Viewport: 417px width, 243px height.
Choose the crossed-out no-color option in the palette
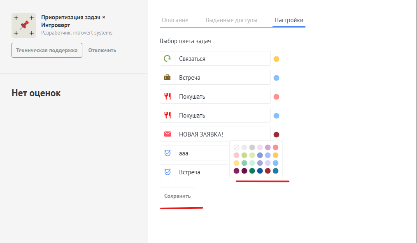[x=236, y=147]
